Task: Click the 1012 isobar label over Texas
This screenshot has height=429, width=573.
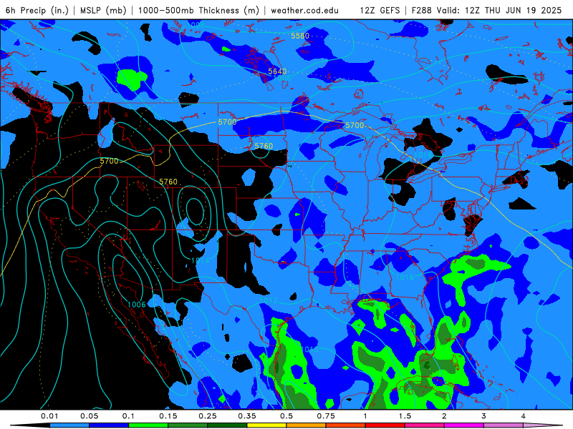Action: (x=268, y=300)
